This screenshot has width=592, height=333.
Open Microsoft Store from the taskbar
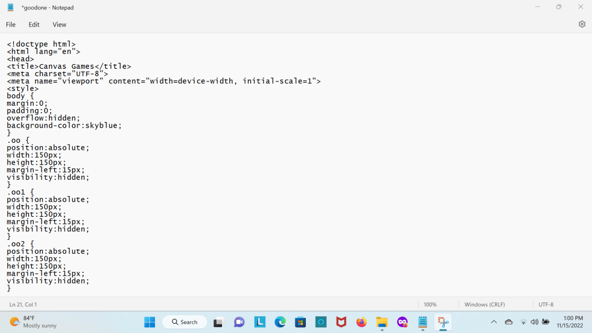click(x=300, y=322)
